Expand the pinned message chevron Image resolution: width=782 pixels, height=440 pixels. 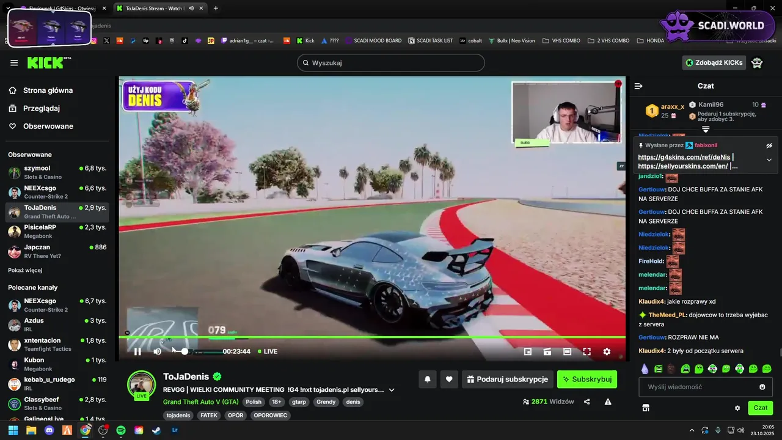tap(769, 160)
